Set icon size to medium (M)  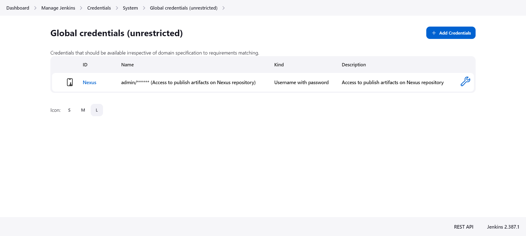[83, 110]
